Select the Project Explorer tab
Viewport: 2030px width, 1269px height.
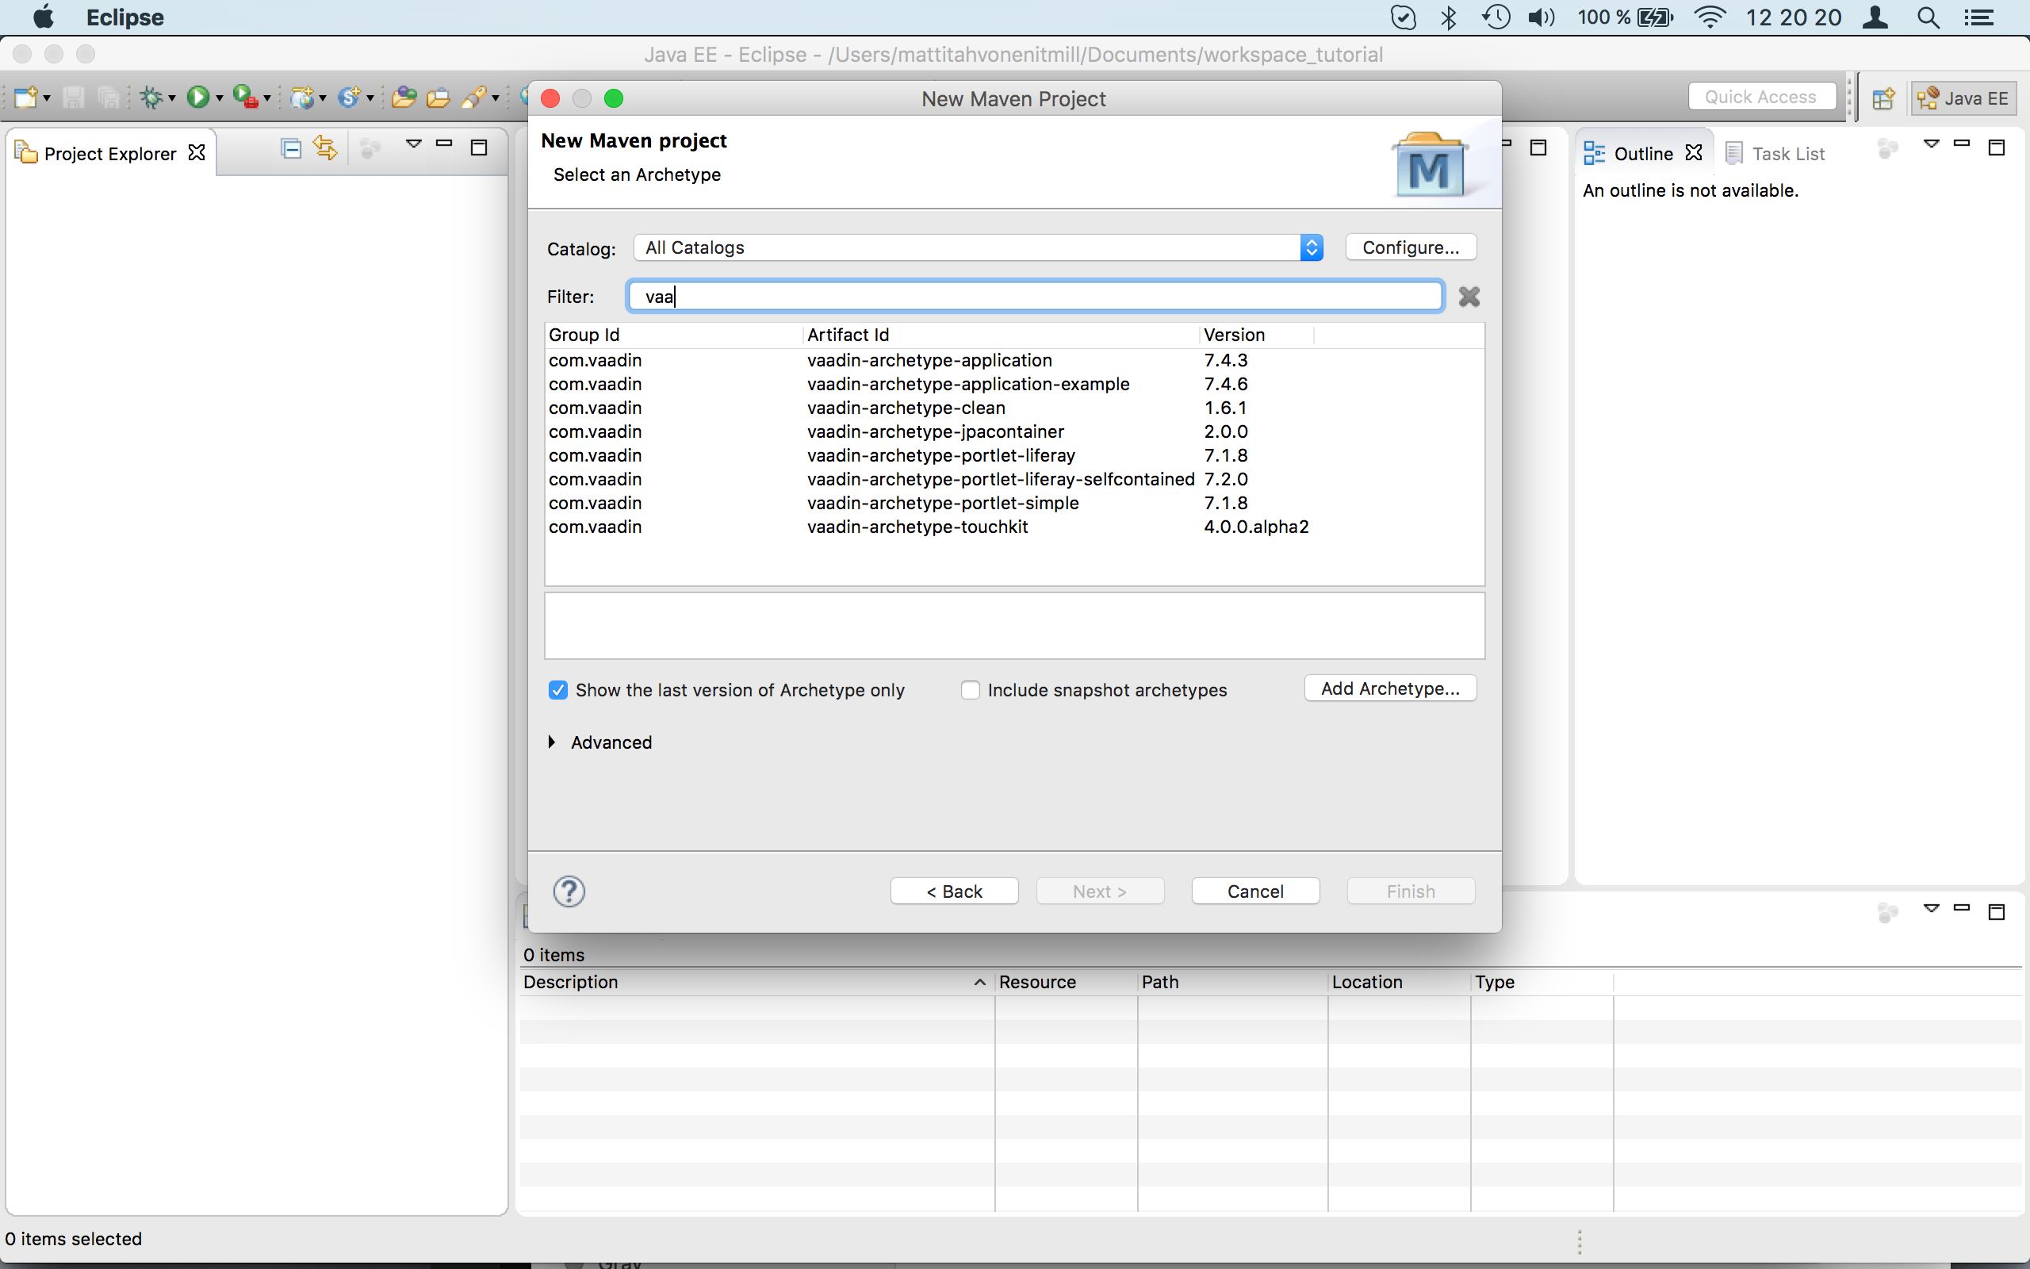coord(109,153)
